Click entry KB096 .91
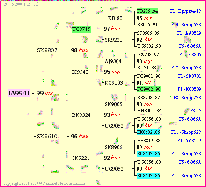This screenshot has height=187, width=206. (x=147, y=25)
